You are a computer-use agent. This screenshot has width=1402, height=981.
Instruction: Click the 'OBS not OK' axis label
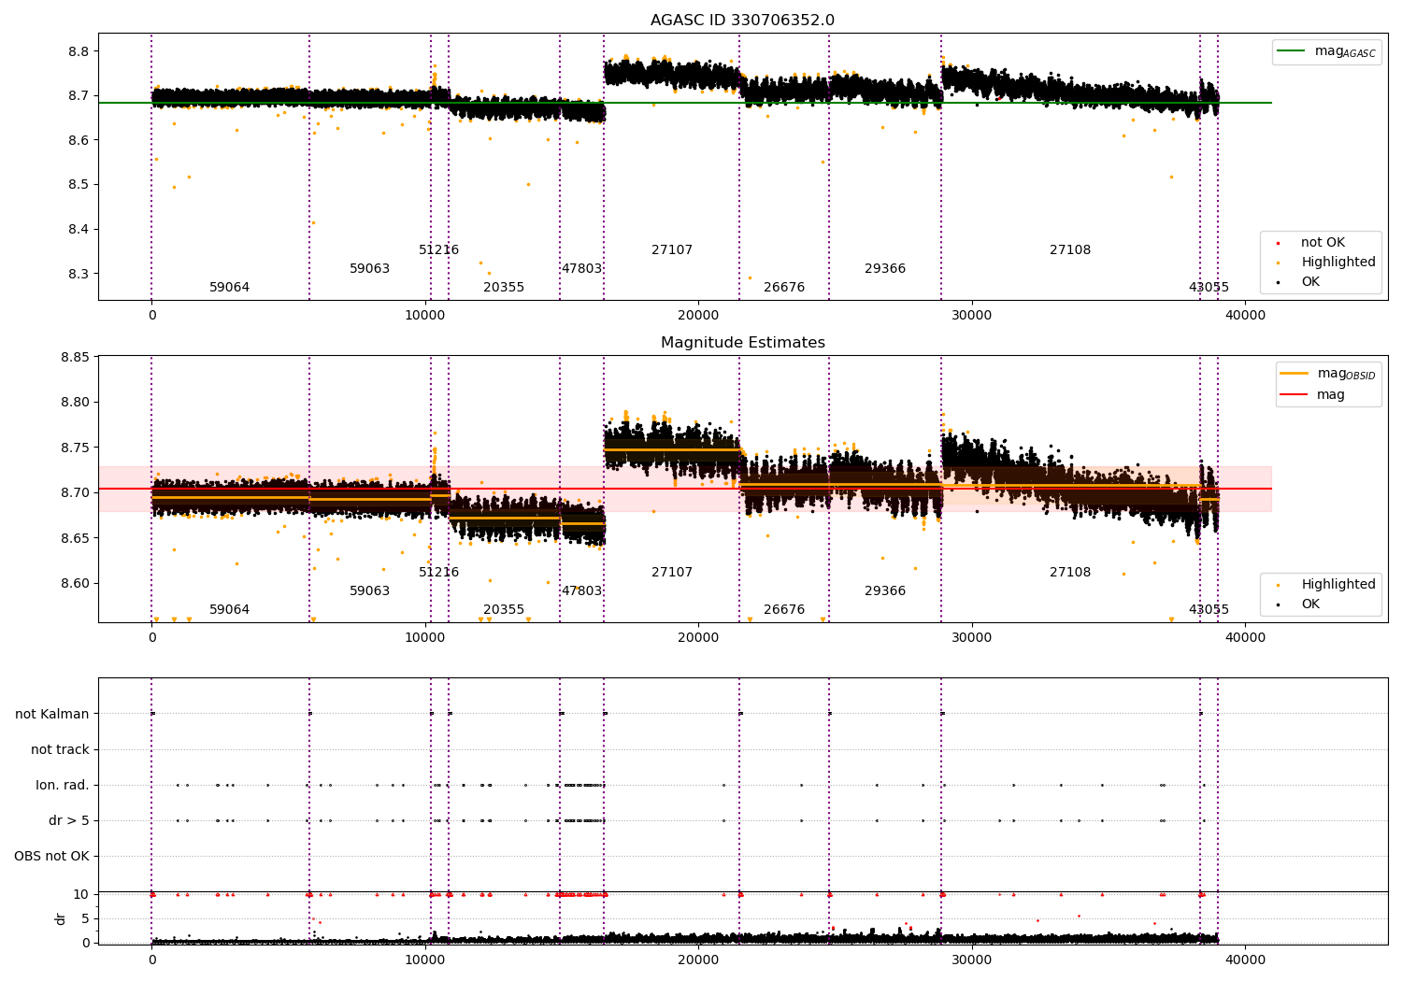(x=51, y=856)
